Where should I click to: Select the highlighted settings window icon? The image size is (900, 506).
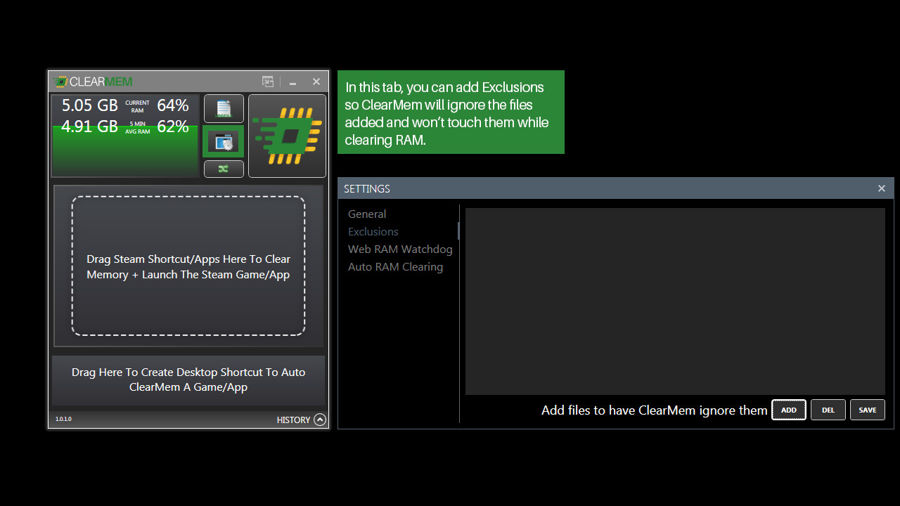pos(224,141)
